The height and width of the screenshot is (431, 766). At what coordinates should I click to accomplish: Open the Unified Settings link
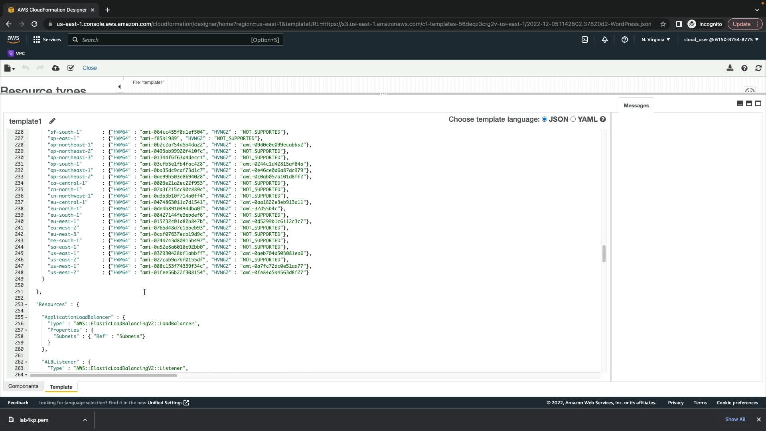[168, 403]
